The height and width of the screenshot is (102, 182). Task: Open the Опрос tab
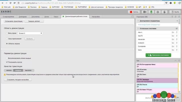click(x=56, y=17)
